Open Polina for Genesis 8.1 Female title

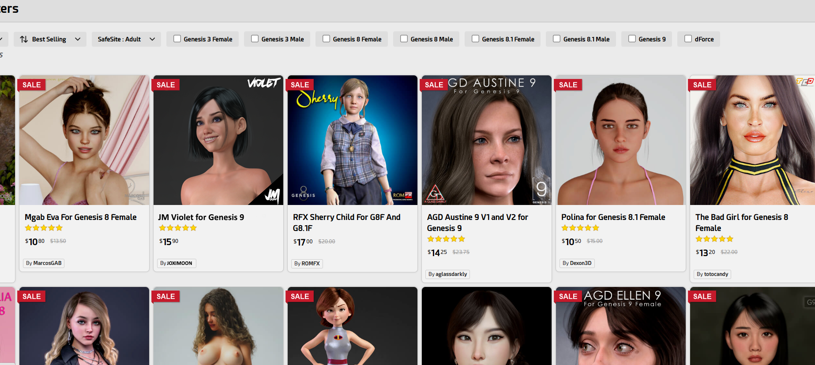pyautogui.click(x=613, y=217)
